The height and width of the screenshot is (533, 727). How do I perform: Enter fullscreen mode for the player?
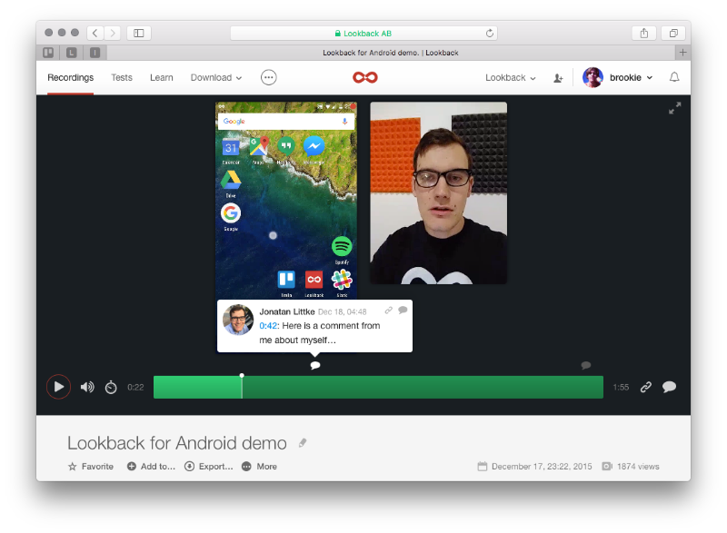674,109
